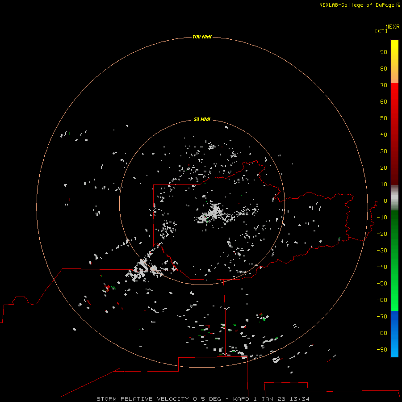Image resolution: width=402 pixels, height=402 pixels.
Task: Click the 40 value on the velocity scale
Action: point(384,134)
